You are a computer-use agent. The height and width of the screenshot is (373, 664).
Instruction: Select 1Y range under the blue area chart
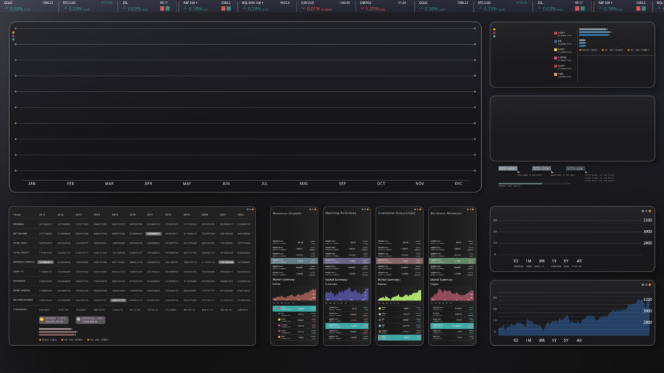554,340
